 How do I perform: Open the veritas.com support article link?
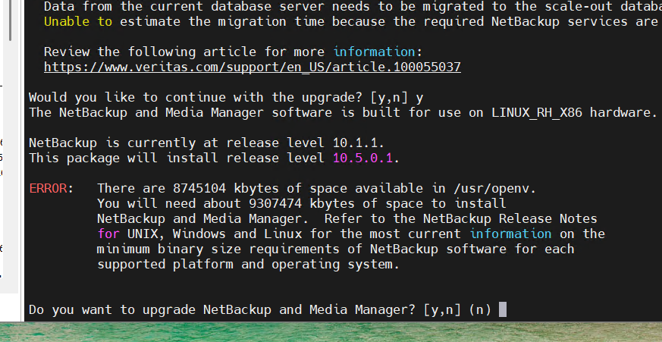[x=252, y=67]
